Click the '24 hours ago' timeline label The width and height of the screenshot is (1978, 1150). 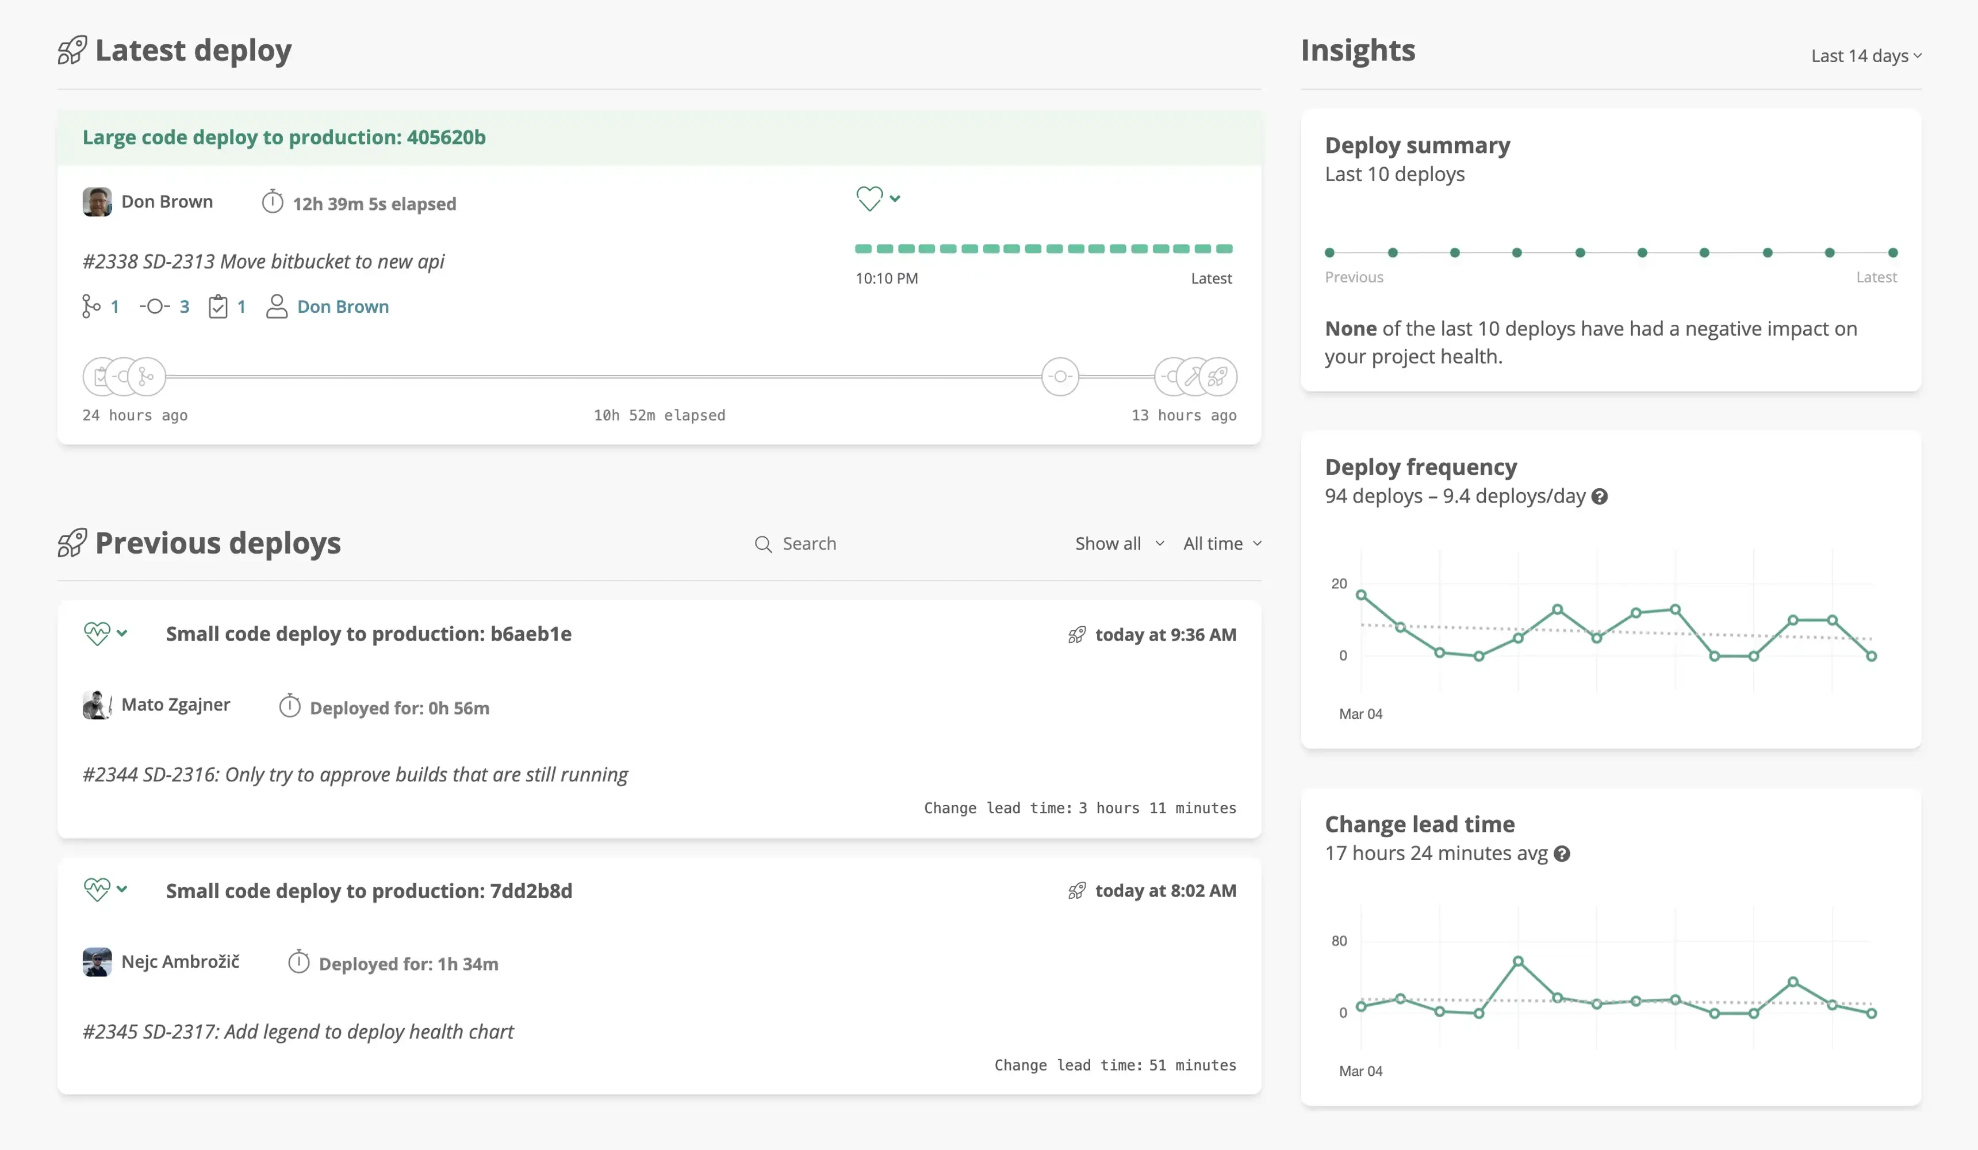pyautogui.click(x=135, y=415)
